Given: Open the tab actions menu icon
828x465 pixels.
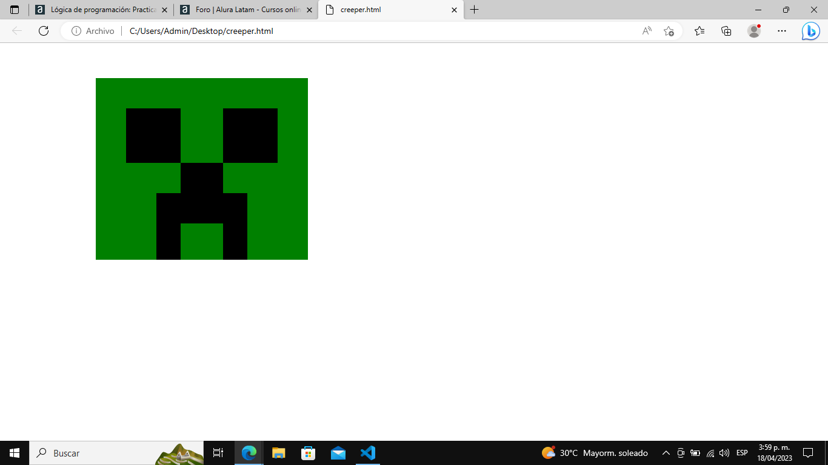Looking at the screenshot, I should click(15, 10).
